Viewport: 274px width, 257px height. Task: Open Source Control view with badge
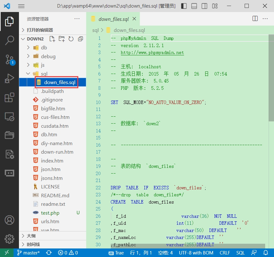pos(9,59)
